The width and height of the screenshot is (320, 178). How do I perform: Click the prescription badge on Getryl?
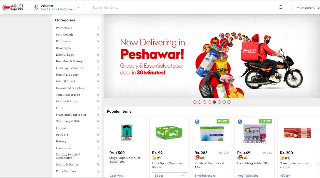[x=240, y=122]
